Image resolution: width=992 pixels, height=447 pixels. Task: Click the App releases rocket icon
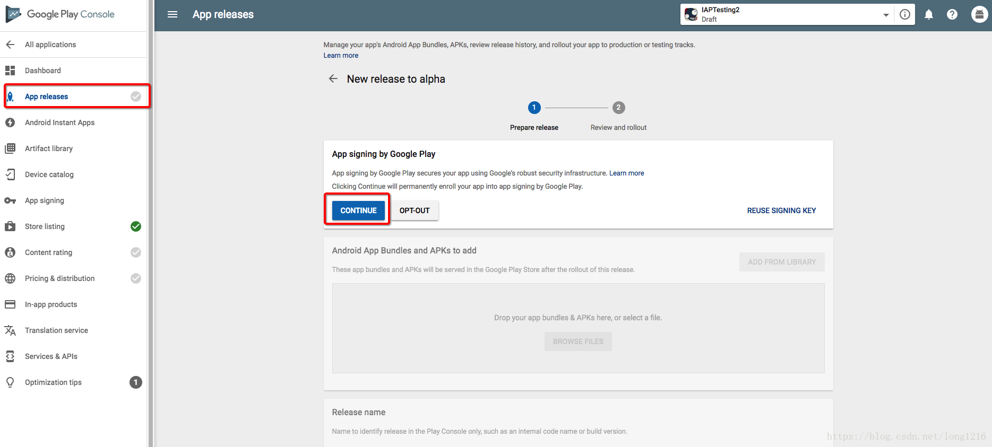[x=10, y=97]
